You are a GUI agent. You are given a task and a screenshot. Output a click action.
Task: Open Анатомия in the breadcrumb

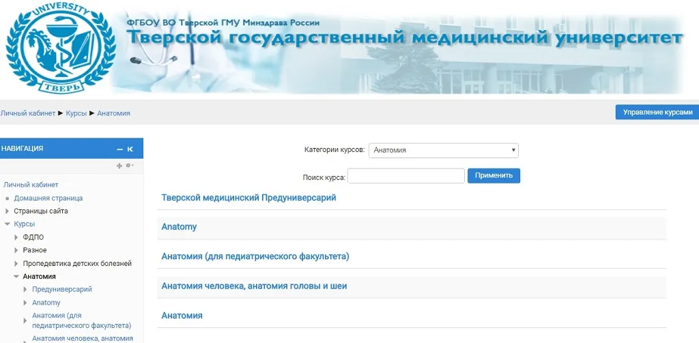114,113
